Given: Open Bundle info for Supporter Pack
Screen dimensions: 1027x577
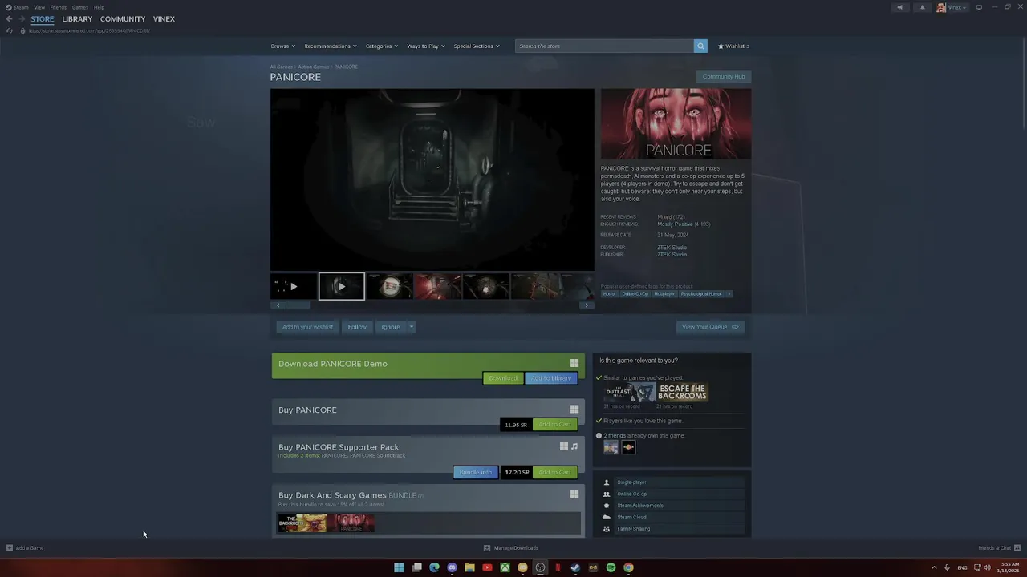Looking at the screenshot, I should click(476, 473).
